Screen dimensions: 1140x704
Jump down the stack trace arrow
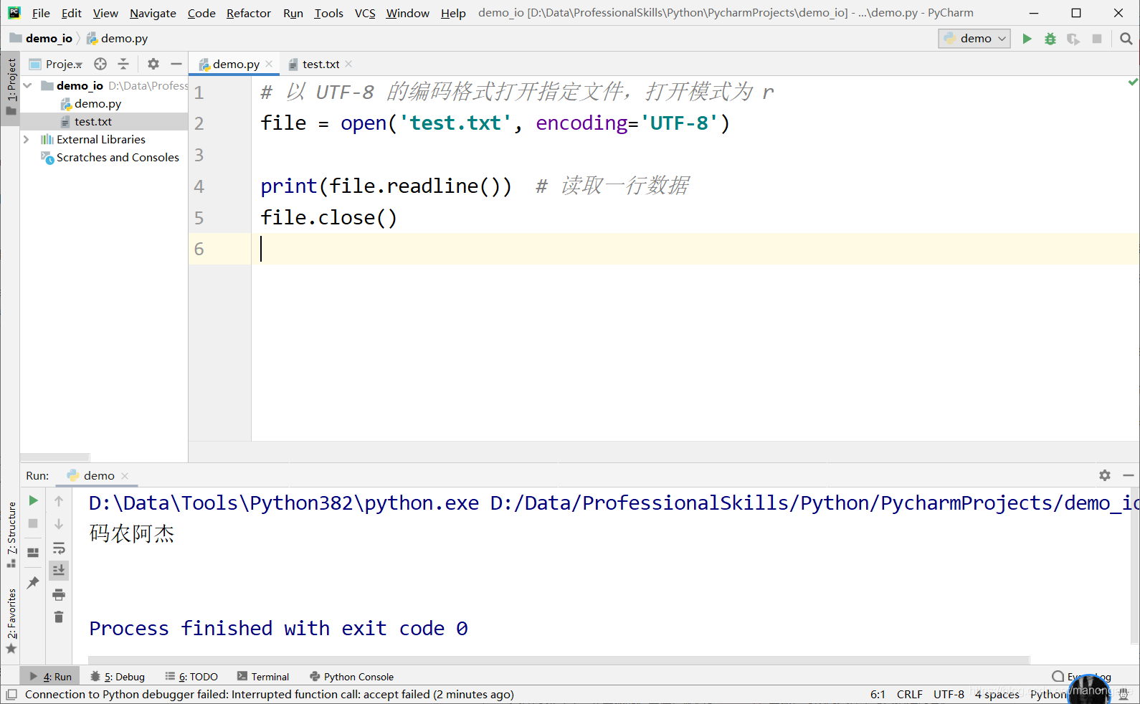(x=59, y=524)
